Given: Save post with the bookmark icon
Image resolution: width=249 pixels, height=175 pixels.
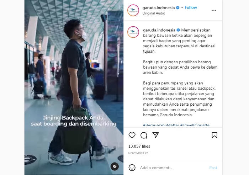Looking at the screenshot, I should 214,135.
